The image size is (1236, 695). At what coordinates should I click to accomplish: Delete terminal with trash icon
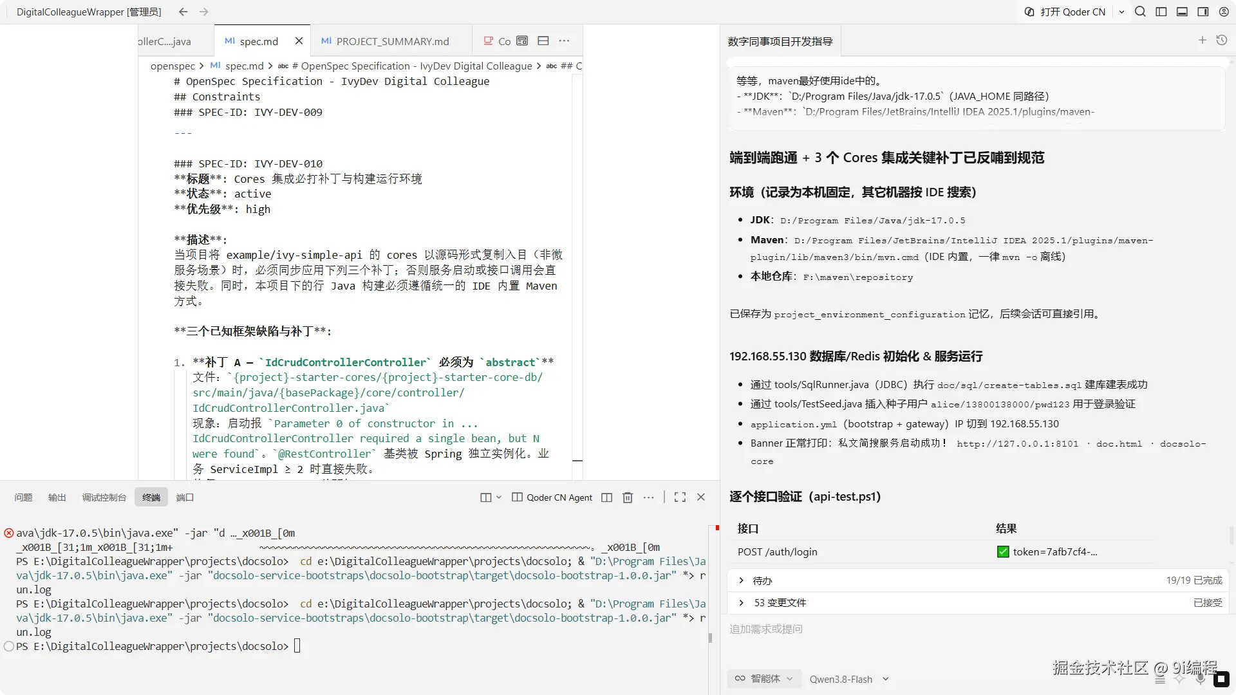coord(628,497)
